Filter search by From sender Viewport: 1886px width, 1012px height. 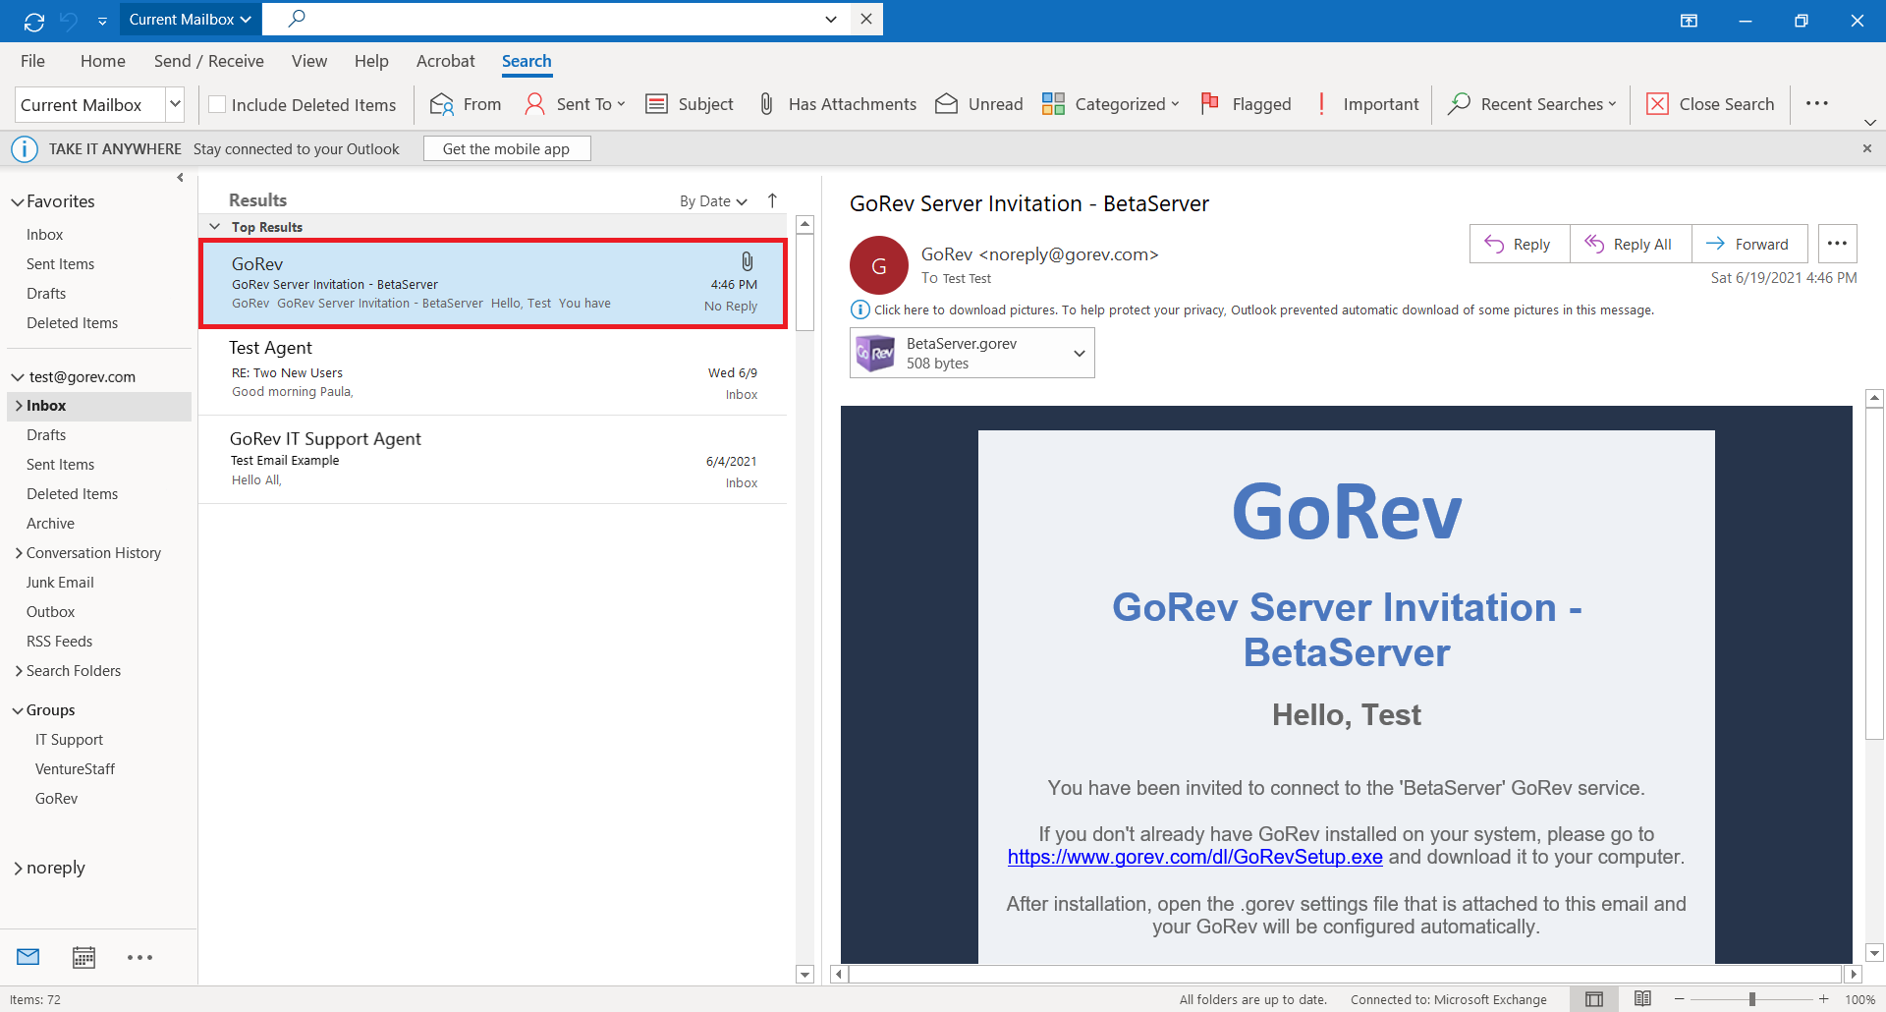click(466, 104)
